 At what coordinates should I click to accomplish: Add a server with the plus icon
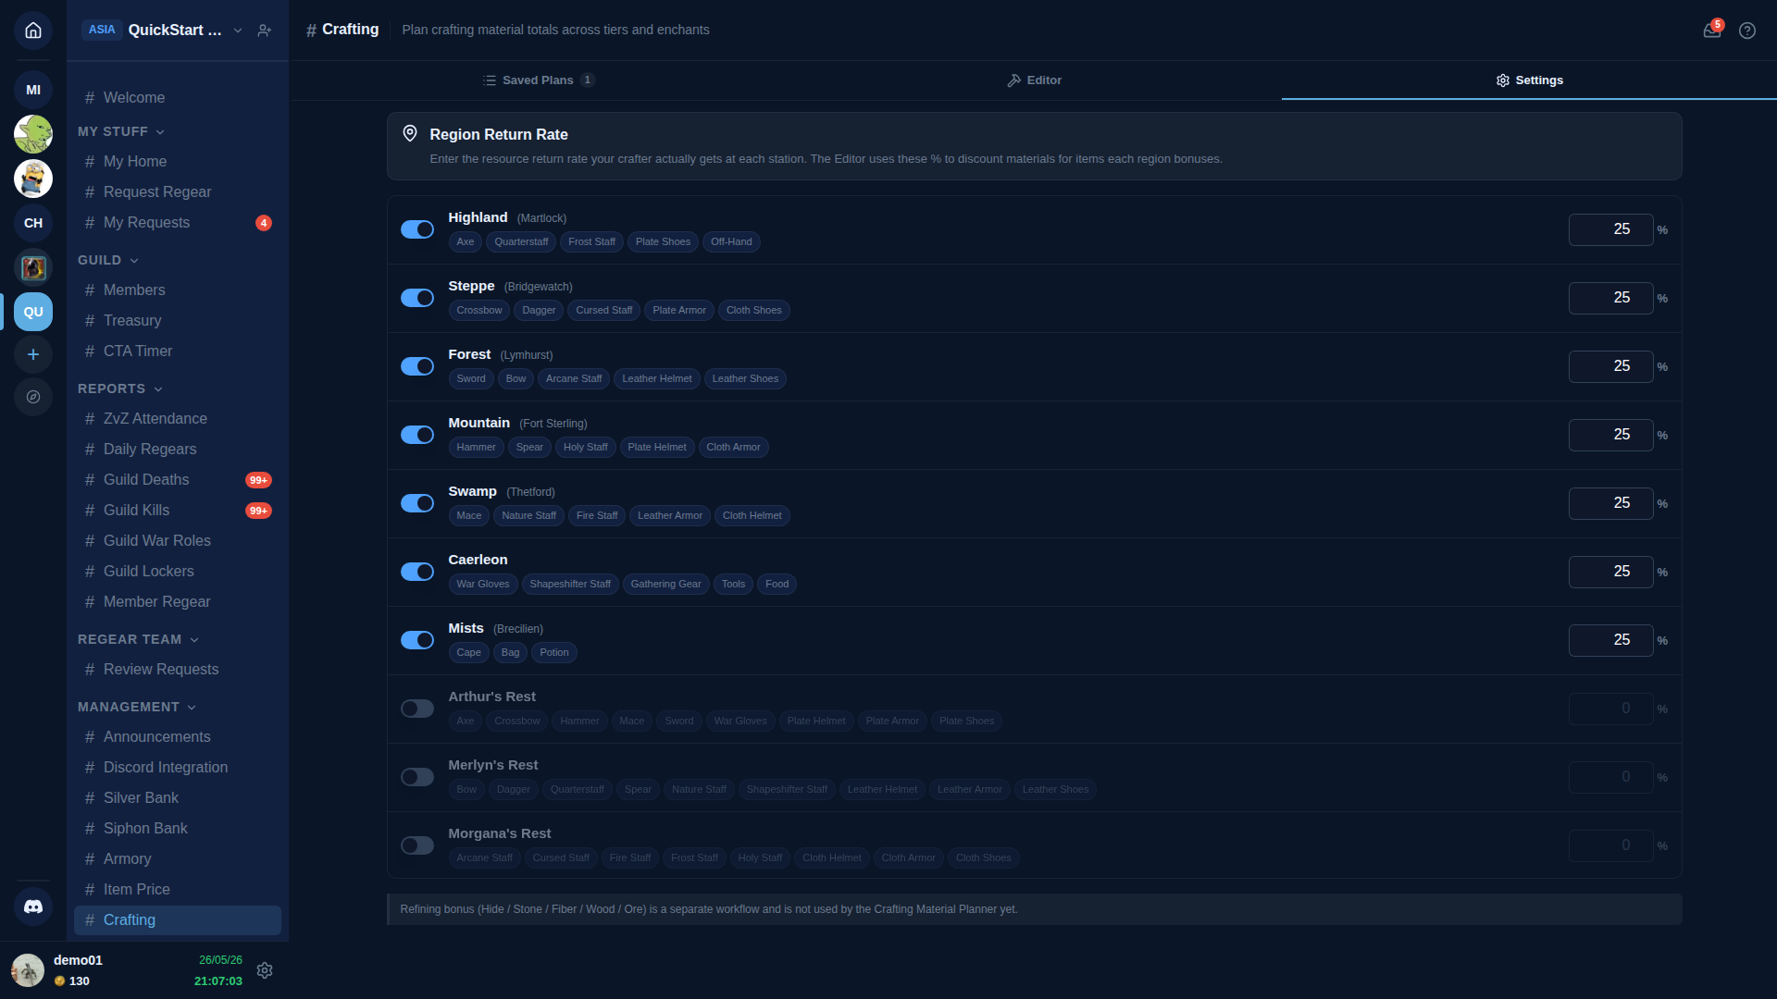(33, 354)
